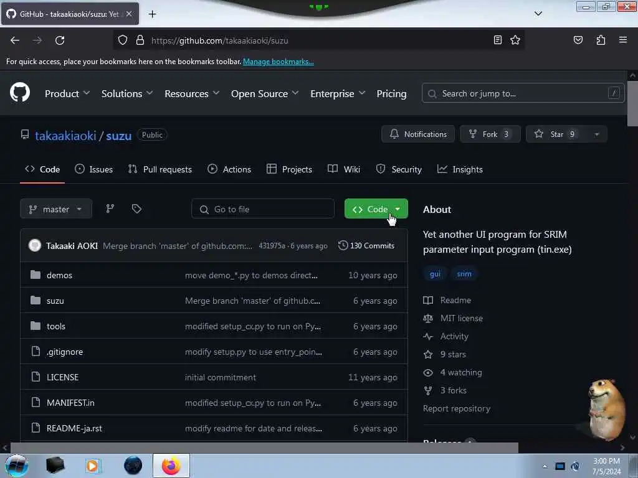
Task: Open the Pricing page
Action: [391, 93]
